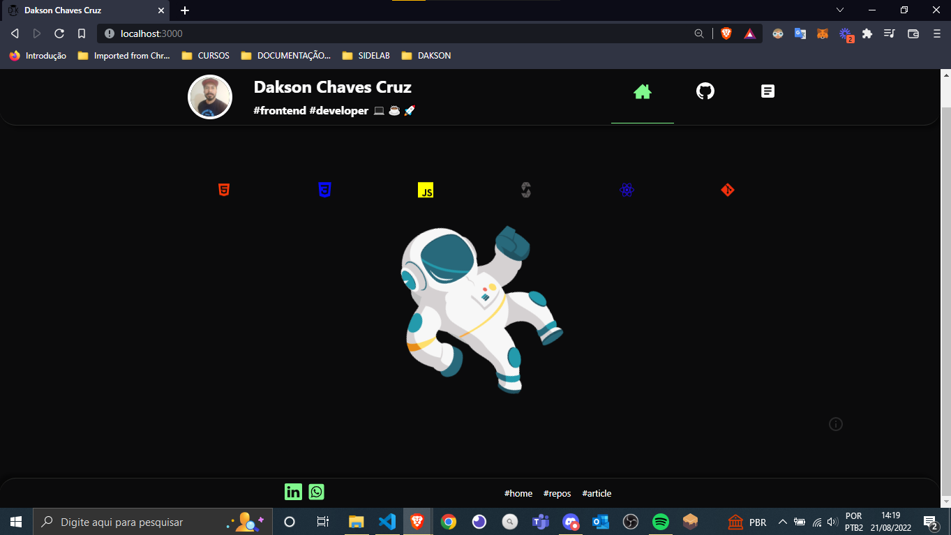Open the browser's hamburger menu
Screen dimensions: 951x535
(936, 33)
